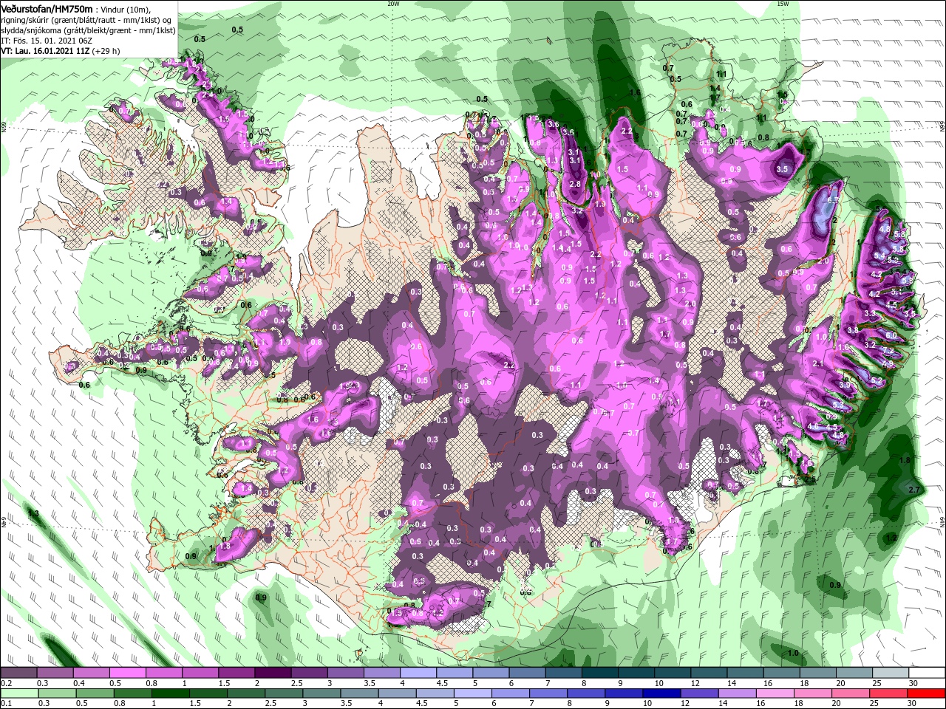This screenshot has height=709, width=946.
Task: Click the 2.7 precipitation value off southeast coast
Action: [x=913, y=490]
